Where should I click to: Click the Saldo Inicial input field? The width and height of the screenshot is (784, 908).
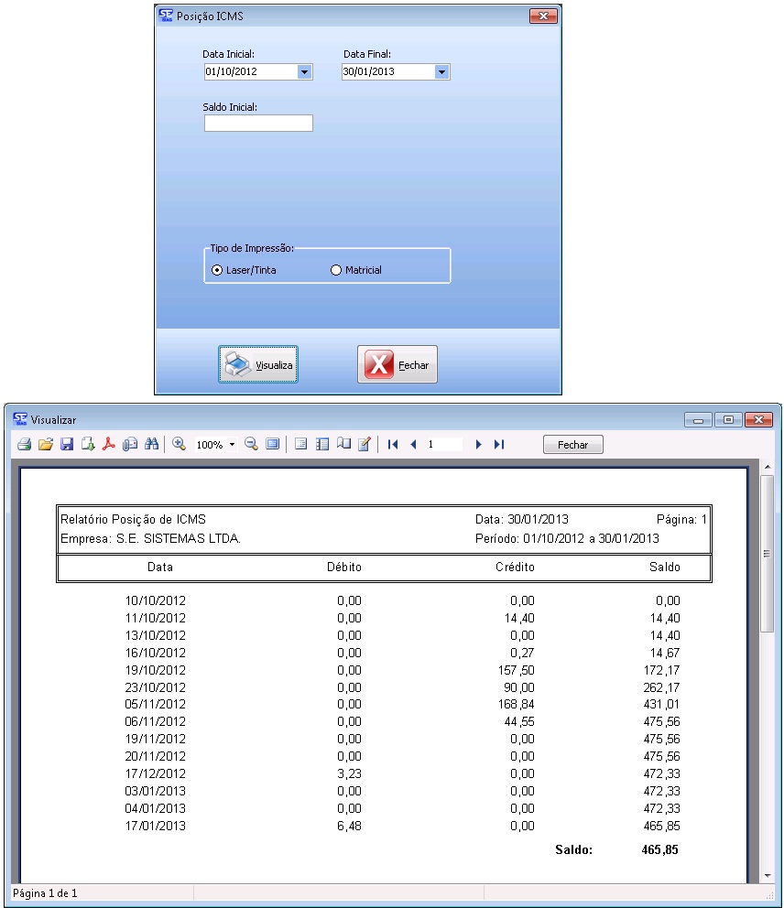tap(258, 124)
